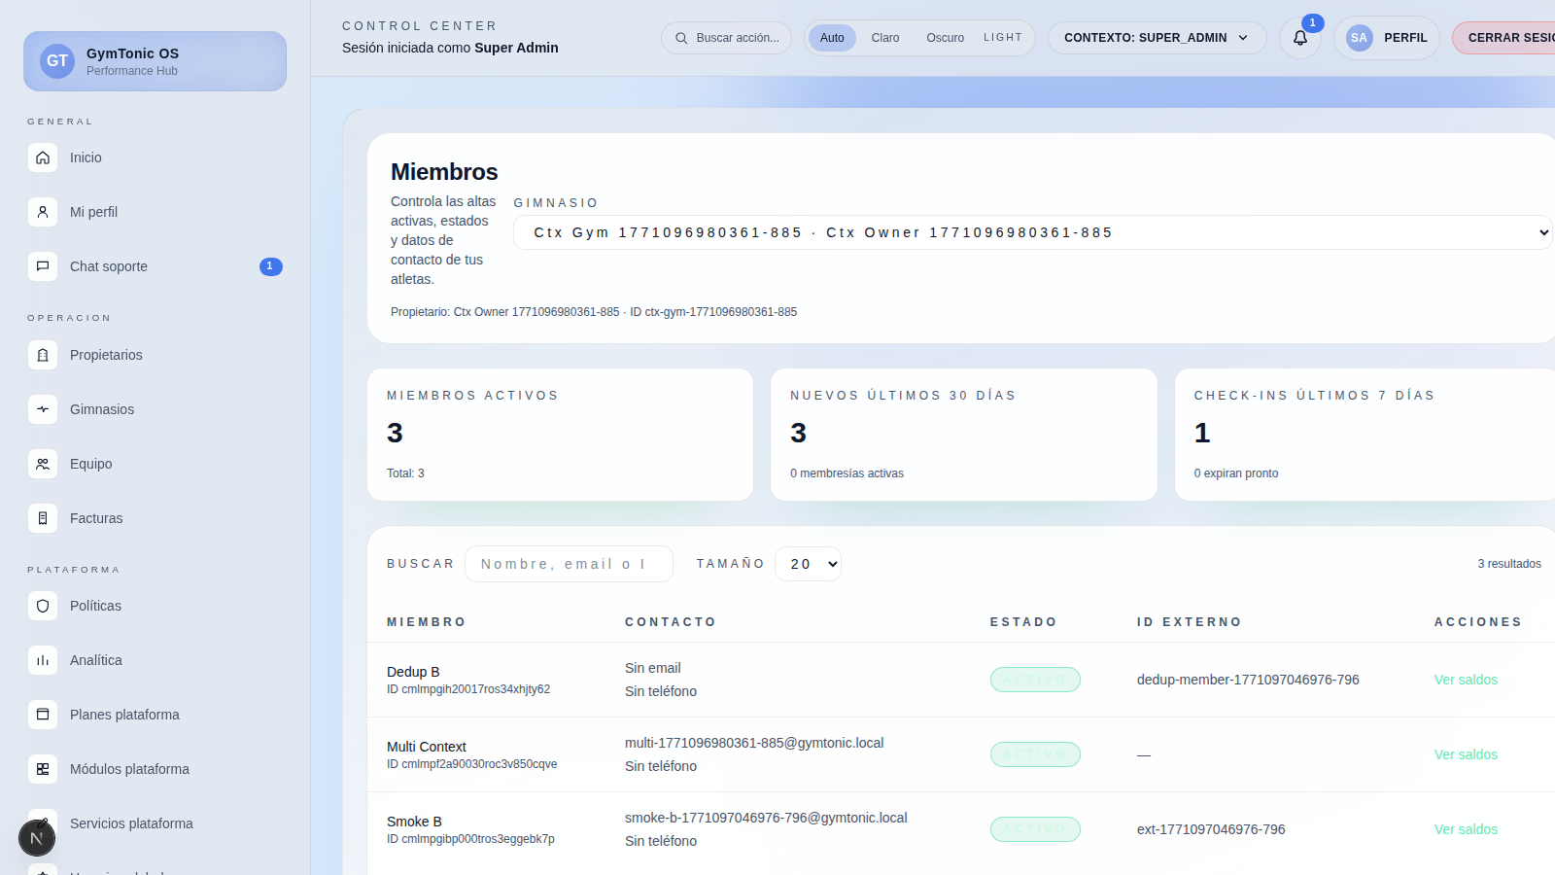Open Propietarios under the Operacion section
The width and height of the screenshot is (1555, 875).
click(43, 355)
